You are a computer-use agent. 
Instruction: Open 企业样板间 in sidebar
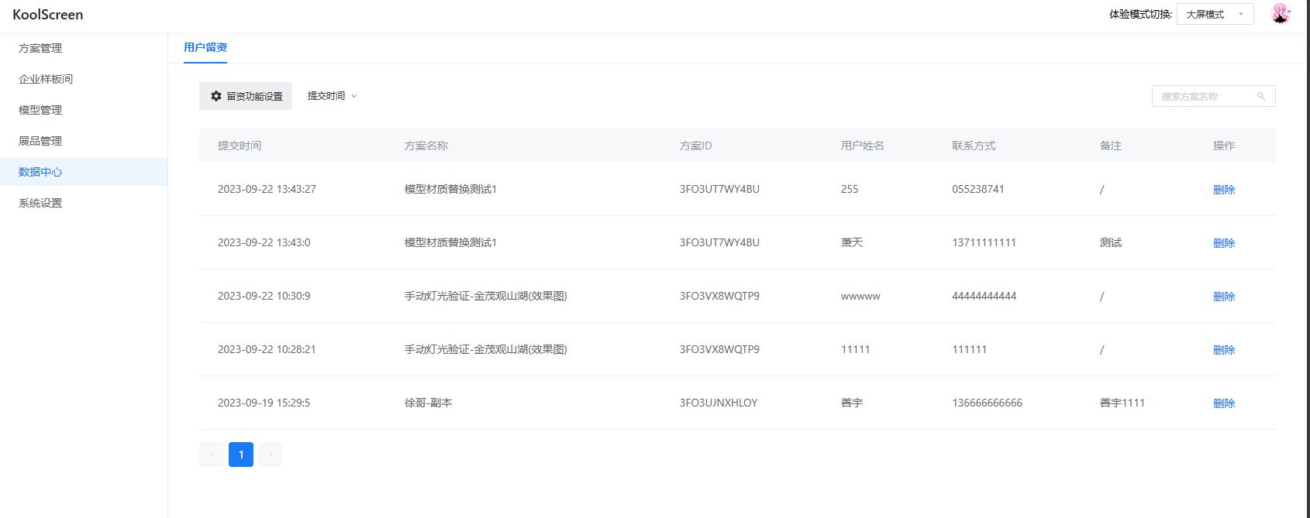46,79
